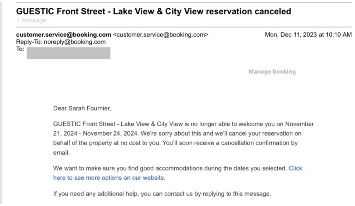Click the email subject heading about canceled reservation
The image size is (355, 206).
point(153,11)
